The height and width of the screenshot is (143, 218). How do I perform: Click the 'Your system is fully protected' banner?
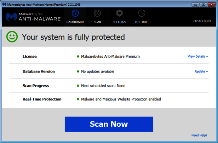(x=74, y=37)
